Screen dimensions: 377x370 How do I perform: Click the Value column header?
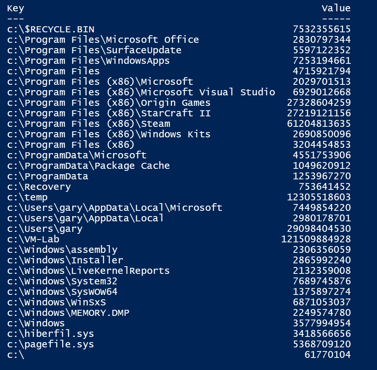coord(336,8)
